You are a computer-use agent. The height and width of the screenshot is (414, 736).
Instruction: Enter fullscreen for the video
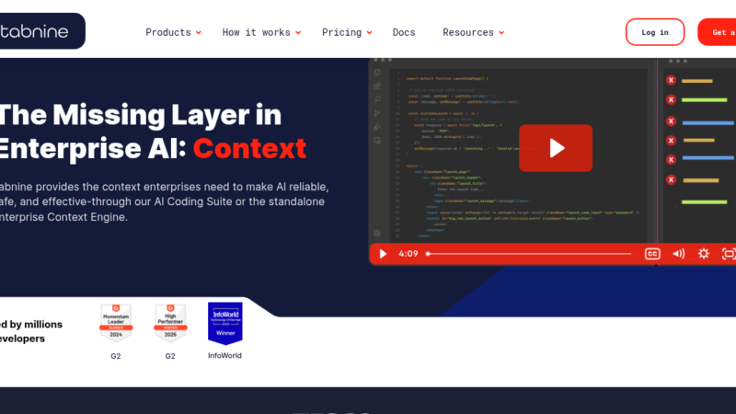point(729,254)
